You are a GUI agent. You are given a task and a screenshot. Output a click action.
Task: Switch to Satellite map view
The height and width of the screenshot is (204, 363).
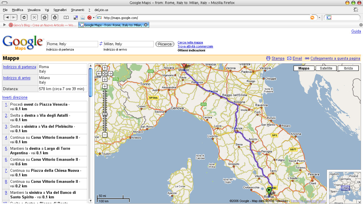tap(326, 68)
